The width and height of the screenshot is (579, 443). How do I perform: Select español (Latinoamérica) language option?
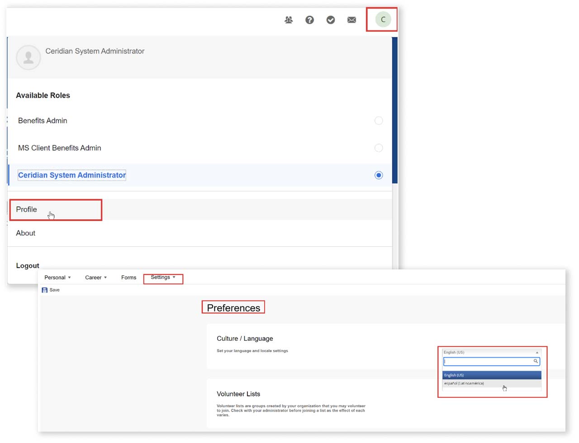[x=464, y=383]
